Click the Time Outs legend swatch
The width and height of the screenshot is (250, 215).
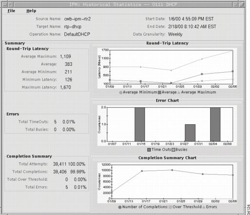tap(149, 150)
